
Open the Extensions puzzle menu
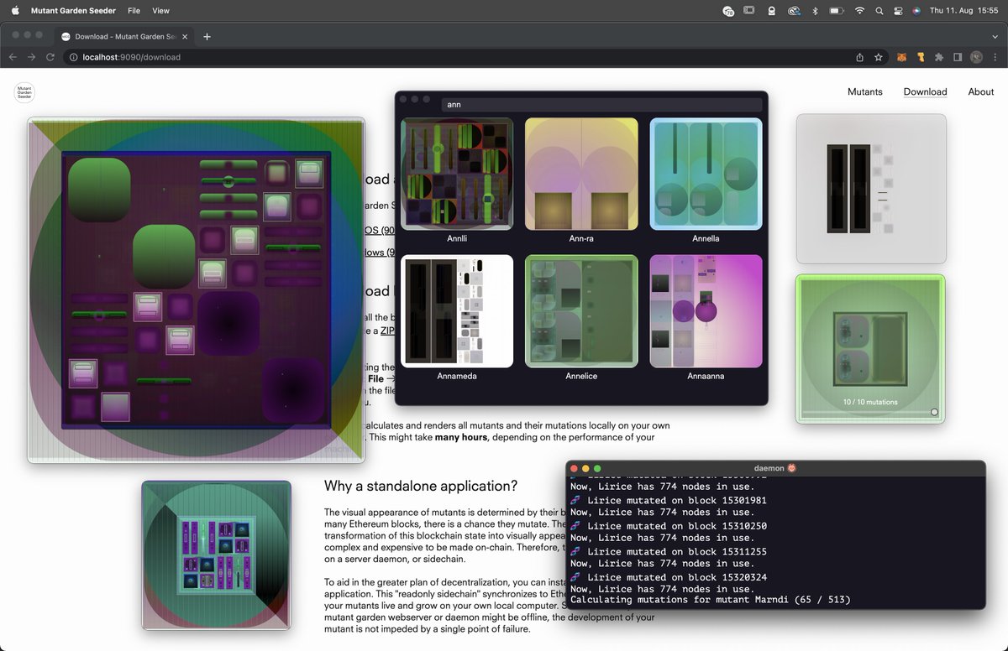coord(939,57)
